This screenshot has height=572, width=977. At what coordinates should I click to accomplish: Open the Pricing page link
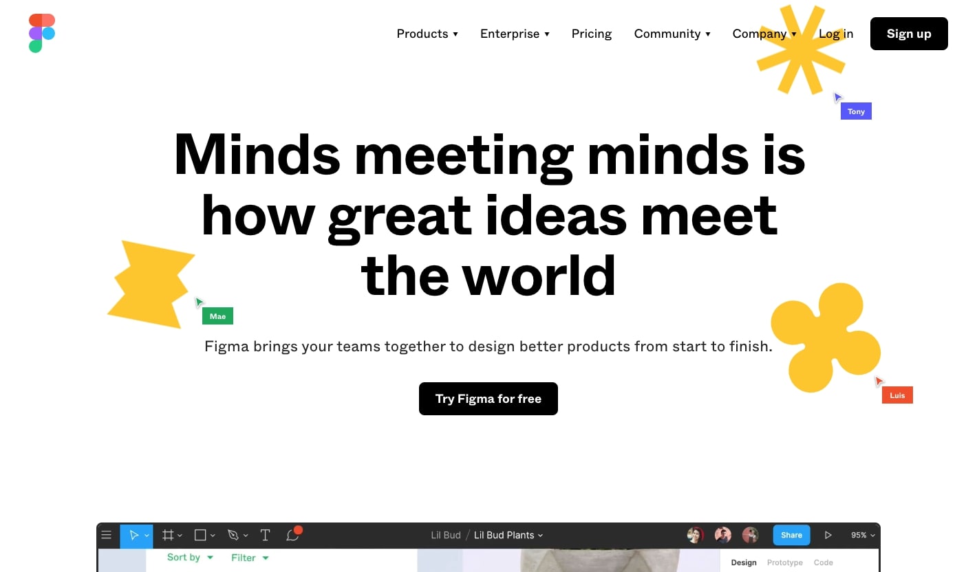pos(592,34)
